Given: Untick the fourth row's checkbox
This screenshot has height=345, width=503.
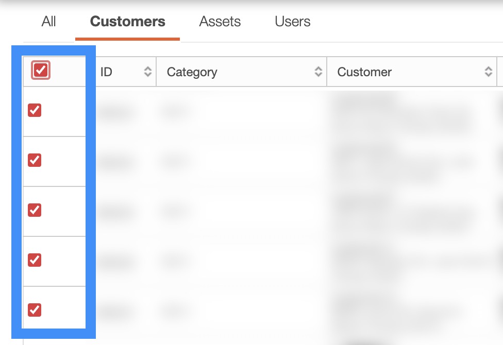Looking at the screenshot, I should 35,260.
